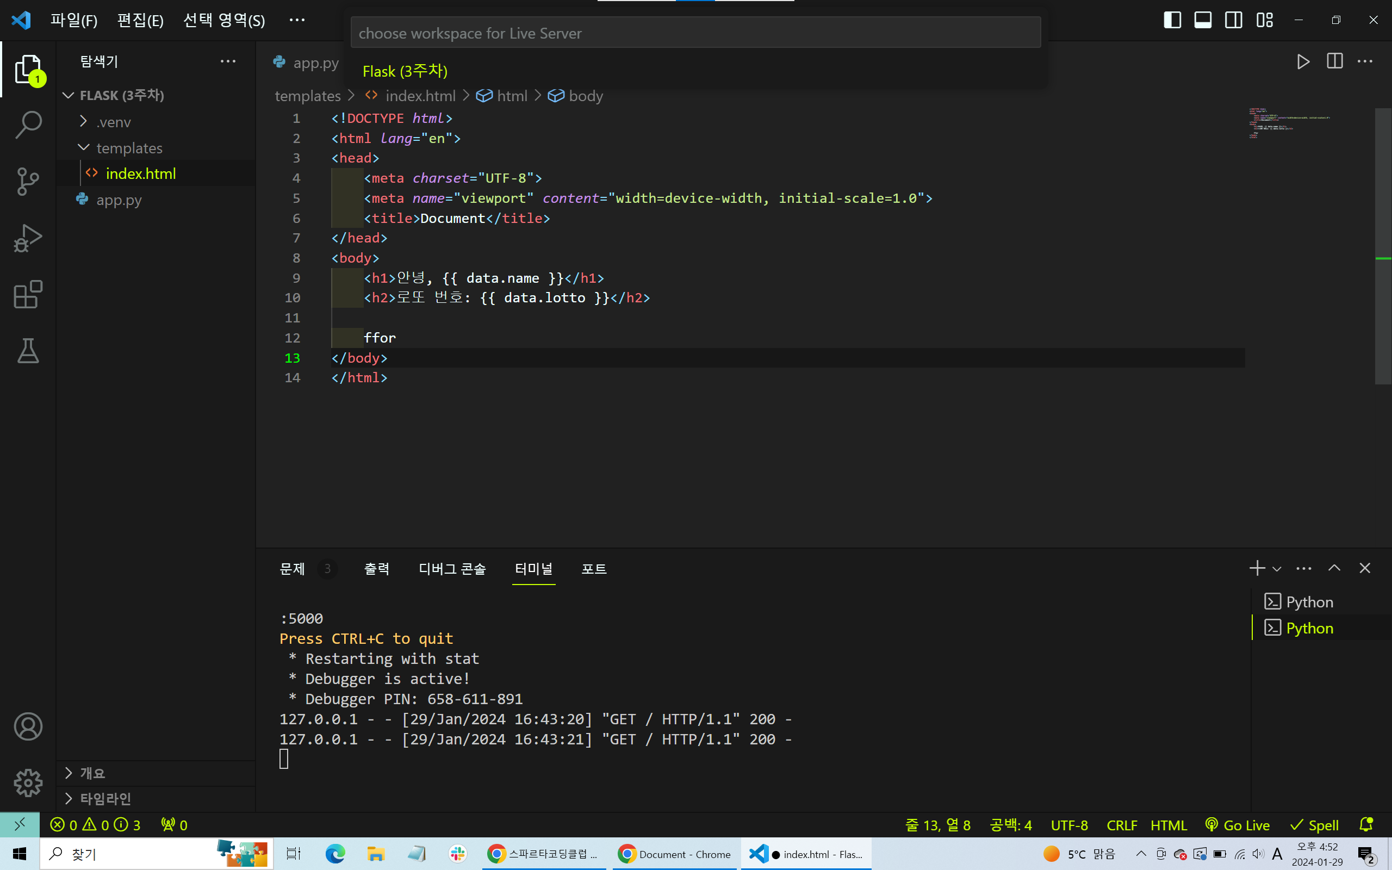Viewport: 1392px width, 870px height.
Task: Change language mode HTML
Action: (1168, 825)
